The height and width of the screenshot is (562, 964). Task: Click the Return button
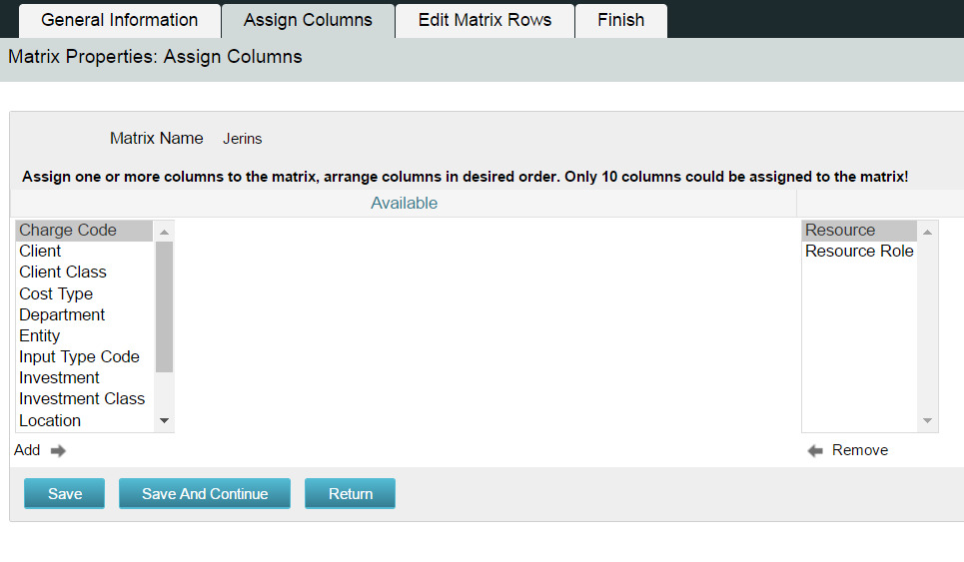pyautogui.click(x=350, y=494)
